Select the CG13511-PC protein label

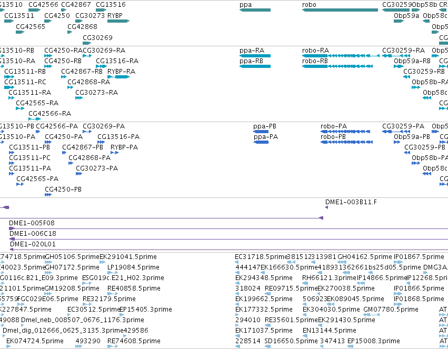29,158
